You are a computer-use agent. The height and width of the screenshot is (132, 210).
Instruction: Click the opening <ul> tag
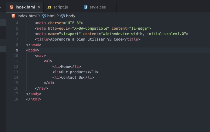click(48, 61)
